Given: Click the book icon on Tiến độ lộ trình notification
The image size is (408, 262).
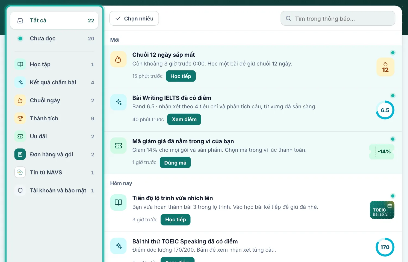Looking at the screenshot, I should tap(118, 203).
